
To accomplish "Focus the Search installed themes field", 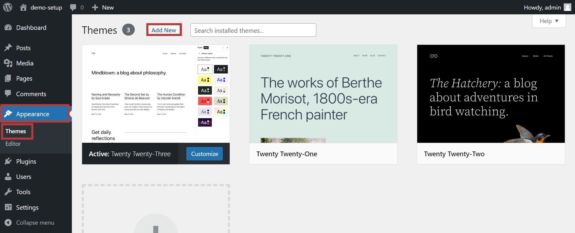I will pyautogui.click(x=253, y=30).
